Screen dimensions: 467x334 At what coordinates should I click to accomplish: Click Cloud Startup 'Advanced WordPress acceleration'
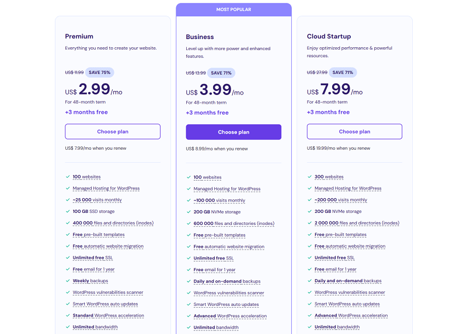351,315
